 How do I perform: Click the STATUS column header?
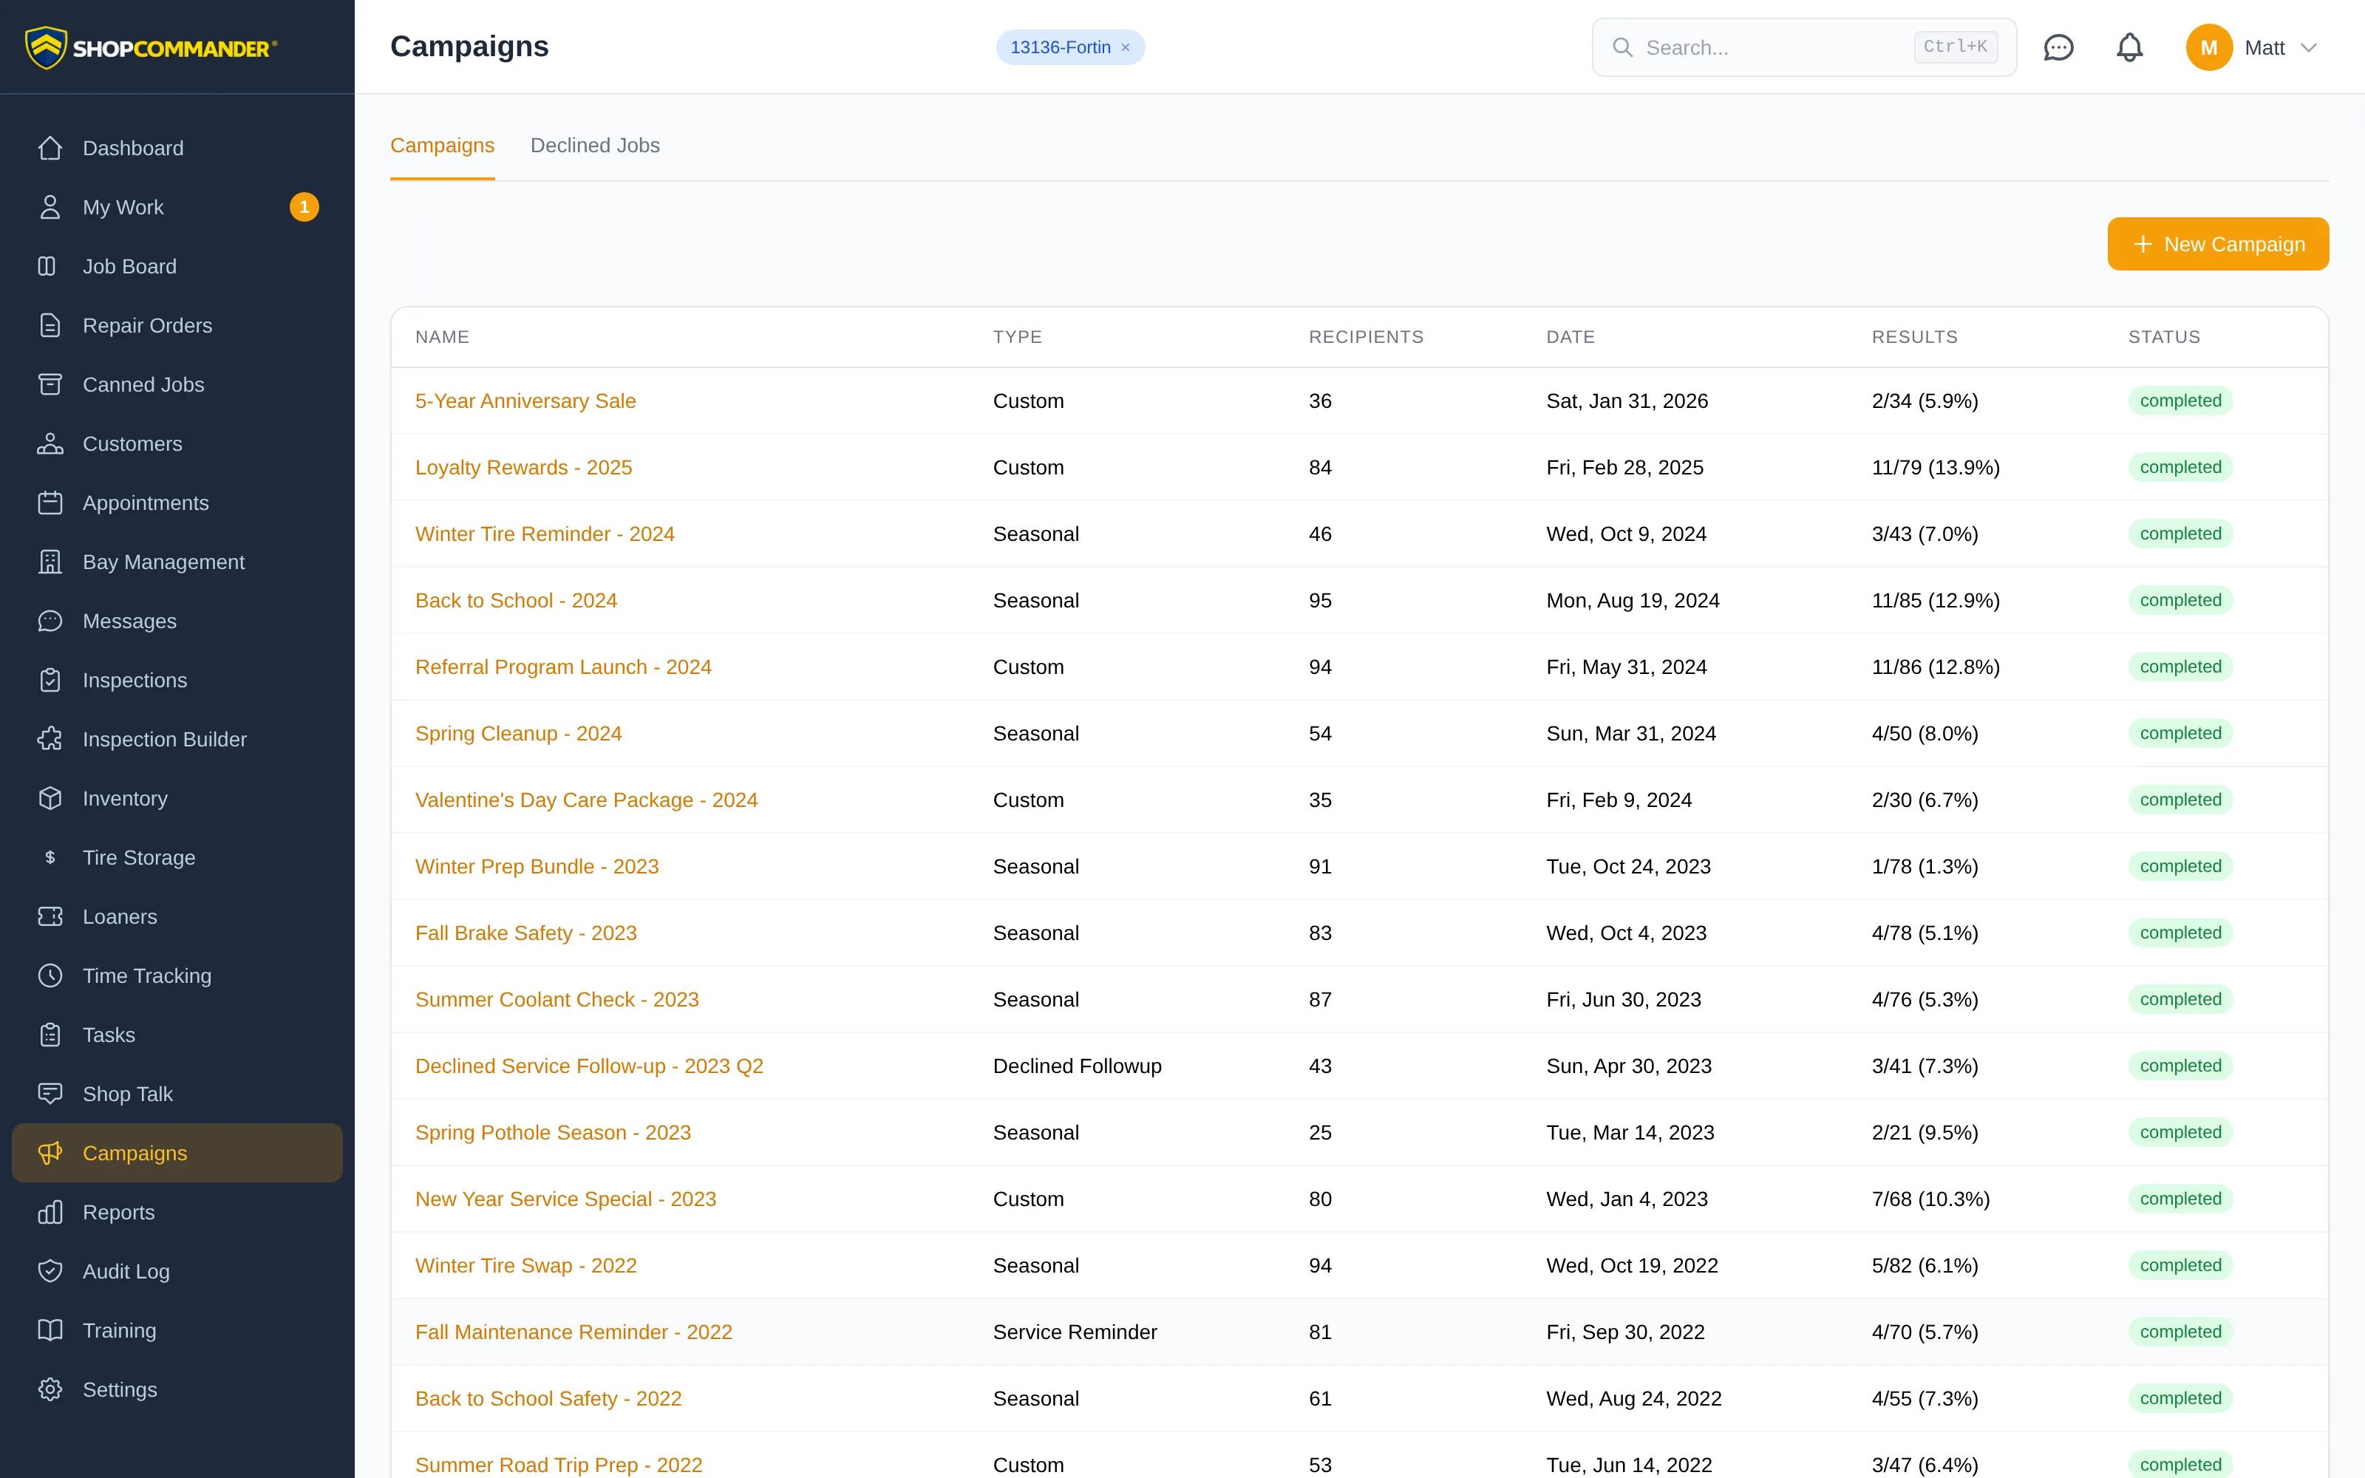point(2164,336)
